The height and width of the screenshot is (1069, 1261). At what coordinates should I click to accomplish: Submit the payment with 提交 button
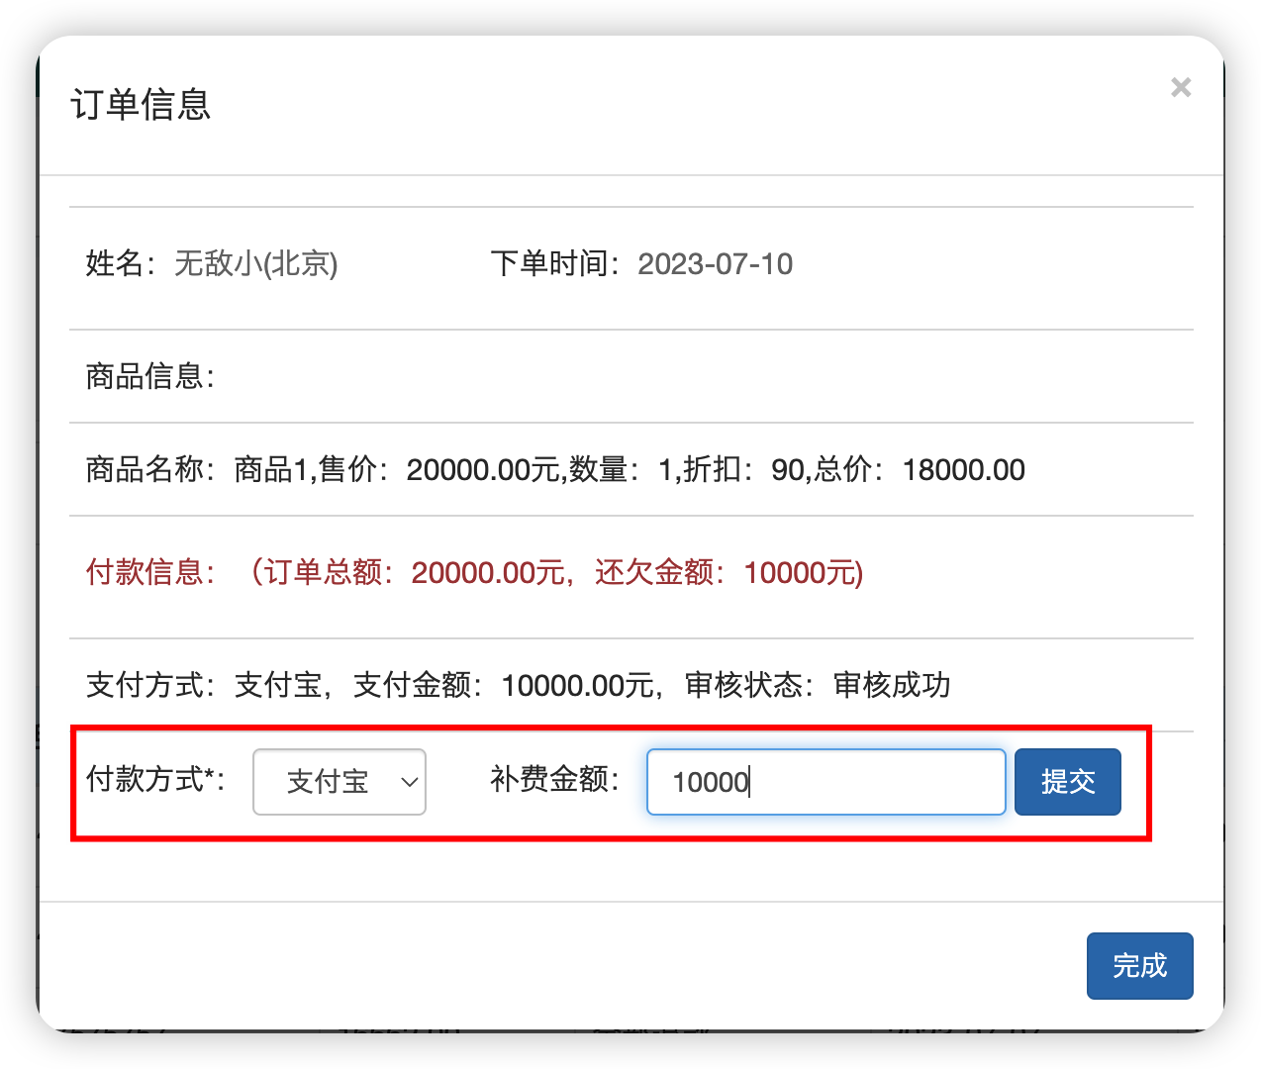1068,782
